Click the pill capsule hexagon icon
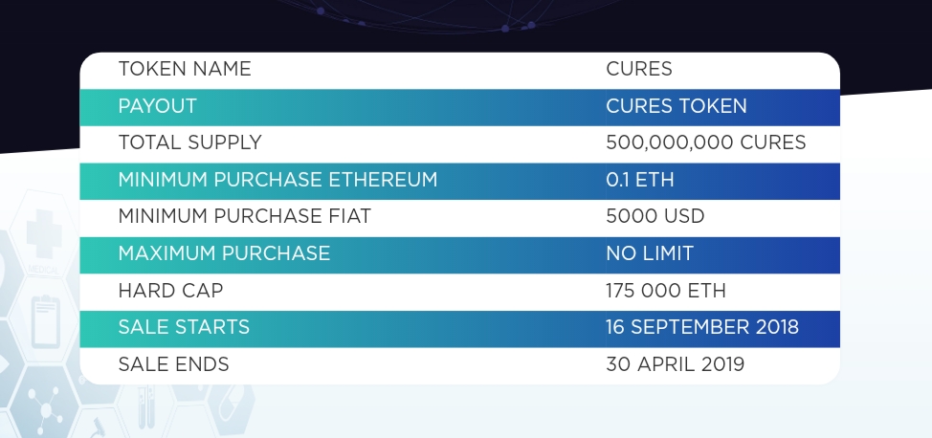This screenshot has height=438, width=932. (232, 405)
